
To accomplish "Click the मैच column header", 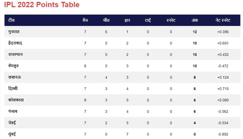I will pos(85,20).
